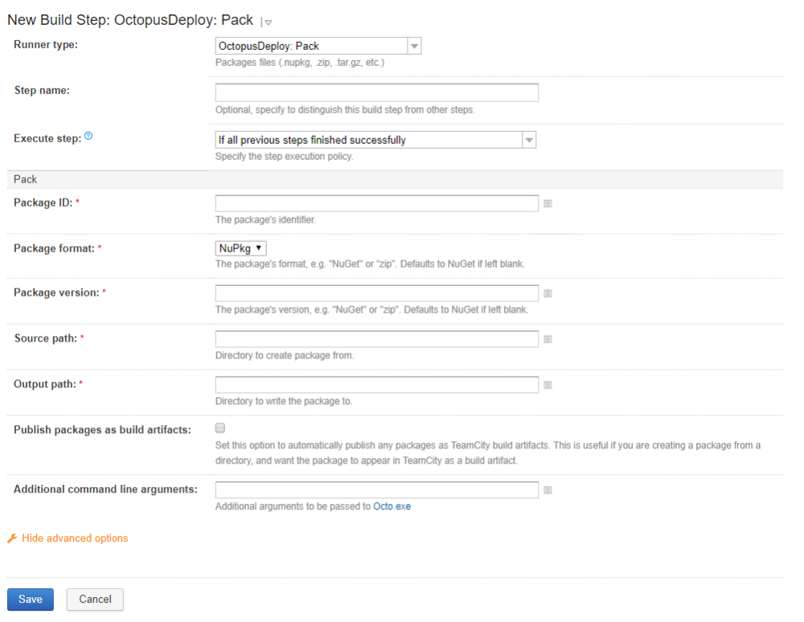
Task: Expand the Runner type dropdown
Action: click(x=414, y=47)
